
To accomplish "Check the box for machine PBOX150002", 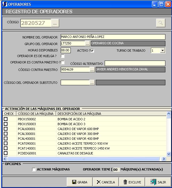I will click(6, 119).
